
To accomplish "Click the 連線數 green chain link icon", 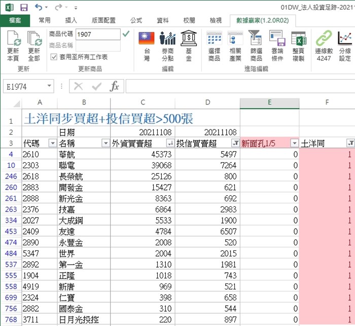I will (324, 38).
